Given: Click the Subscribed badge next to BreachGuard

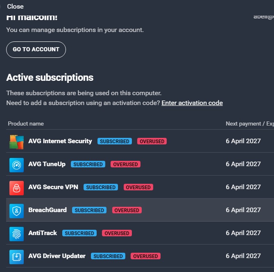Looking at the screenshot, I should pos(89,210).
